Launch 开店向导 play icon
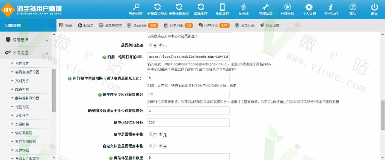This screenshot has width=385, height=160. tap(287, 7)
